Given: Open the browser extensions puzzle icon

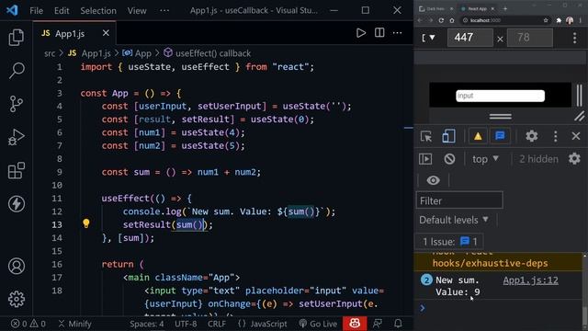Looking at the screenshot, I should [559, 20].
